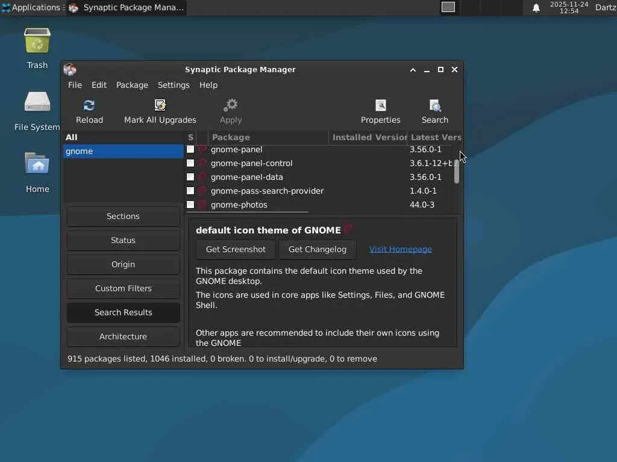Click the date and time clock

tap(569, 7)
